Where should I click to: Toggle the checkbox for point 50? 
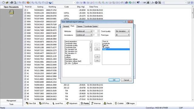[25, 99]
